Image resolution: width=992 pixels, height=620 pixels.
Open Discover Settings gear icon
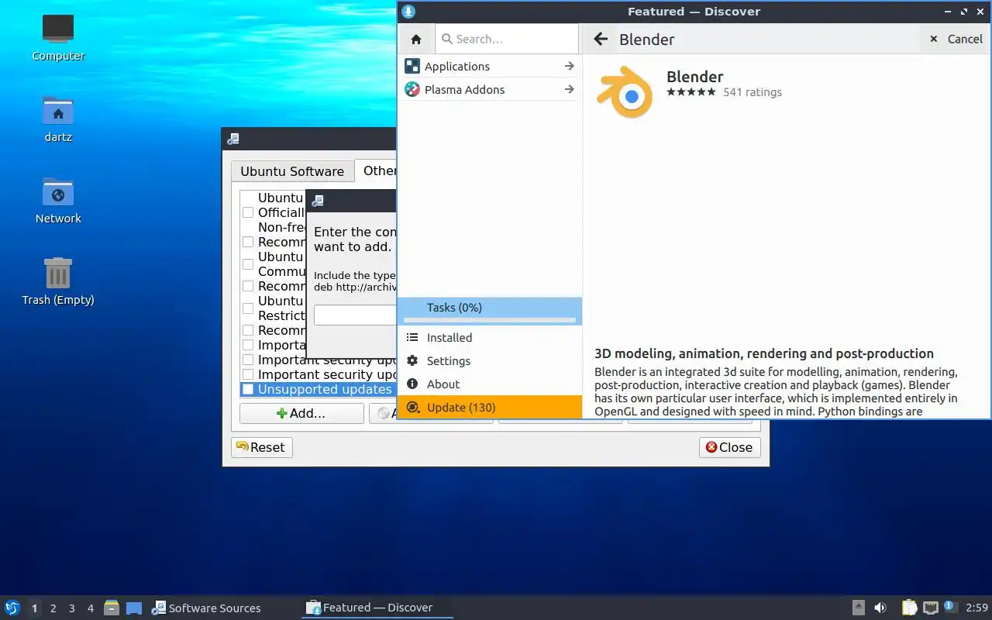pos(412,361)
